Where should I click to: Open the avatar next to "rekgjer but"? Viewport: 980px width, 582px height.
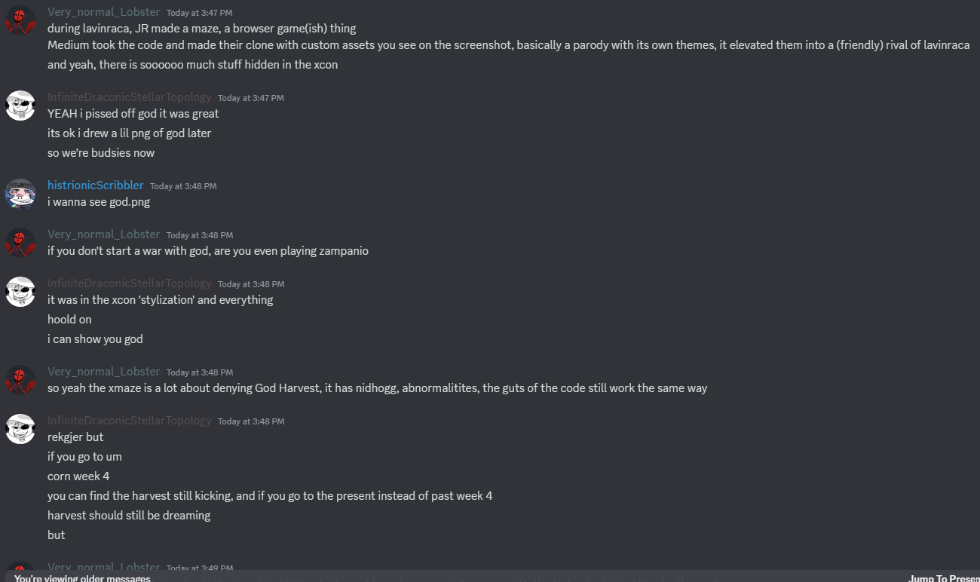click(x=20, y=429)
